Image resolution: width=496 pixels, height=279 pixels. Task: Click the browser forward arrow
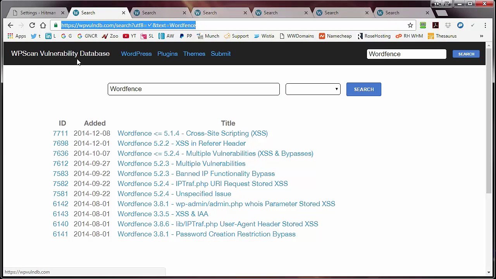click(x=21, y=25)
